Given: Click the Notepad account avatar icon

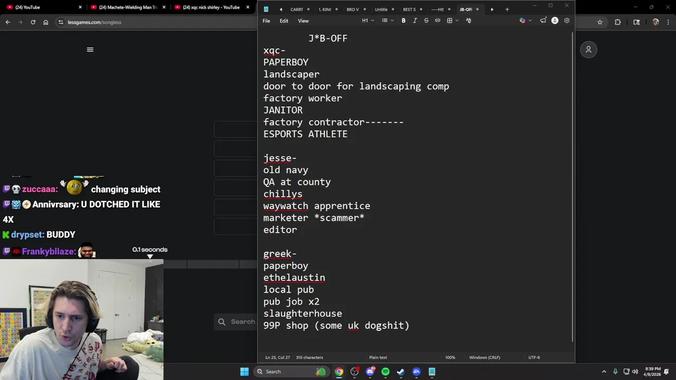Looking at the screenshot, I should click(x=555, y=21).
